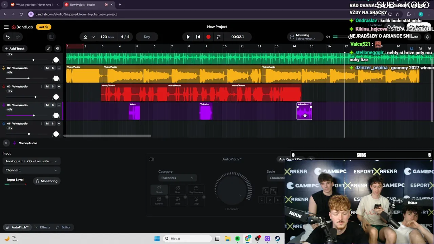This screenshot has width=434, height=244.
Task: Open the notifications bell
Action: click(x=428, y=37)
